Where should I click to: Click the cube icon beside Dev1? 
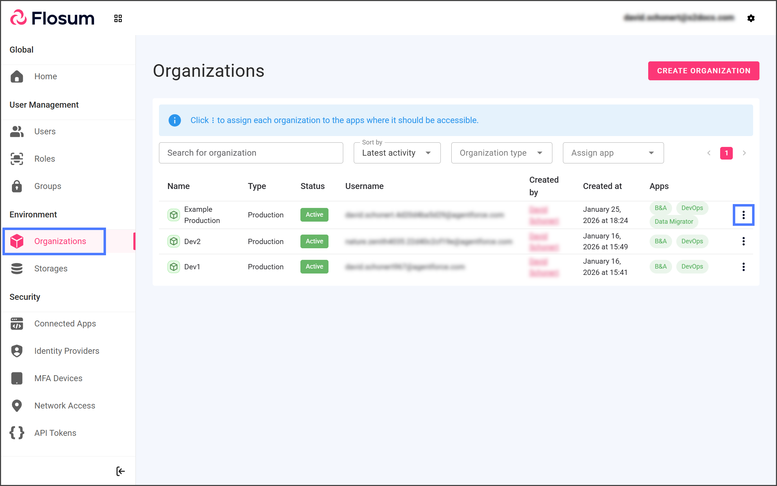pyautogui.click(x=173, y=267)
